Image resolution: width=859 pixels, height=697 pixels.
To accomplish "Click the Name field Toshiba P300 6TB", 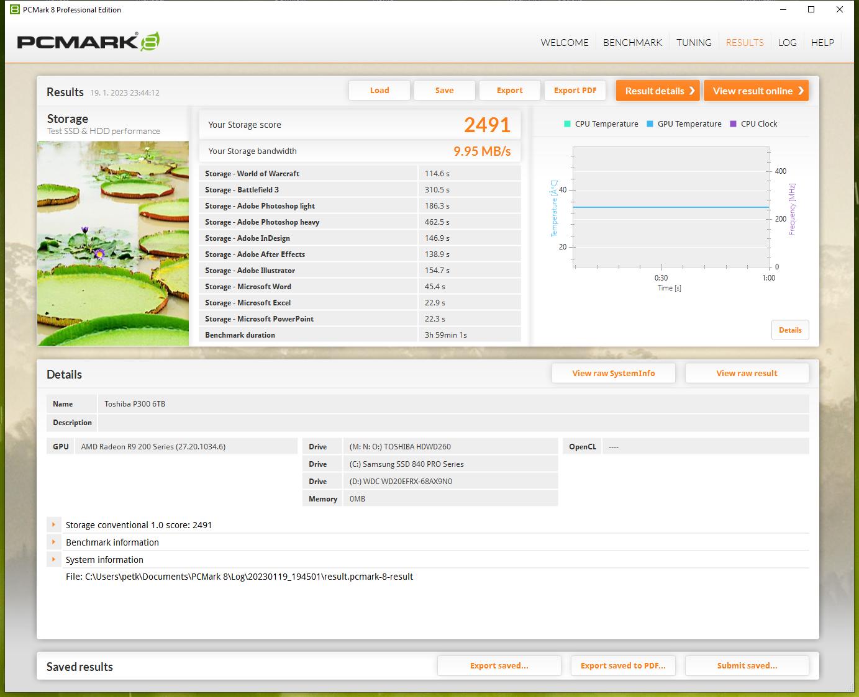I will click(x=453, y=403).
